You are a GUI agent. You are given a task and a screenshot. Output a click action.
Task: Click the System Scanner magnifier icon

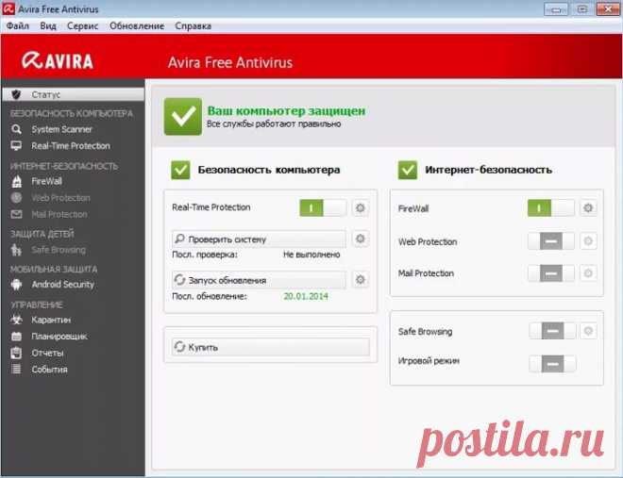(16, 129)
